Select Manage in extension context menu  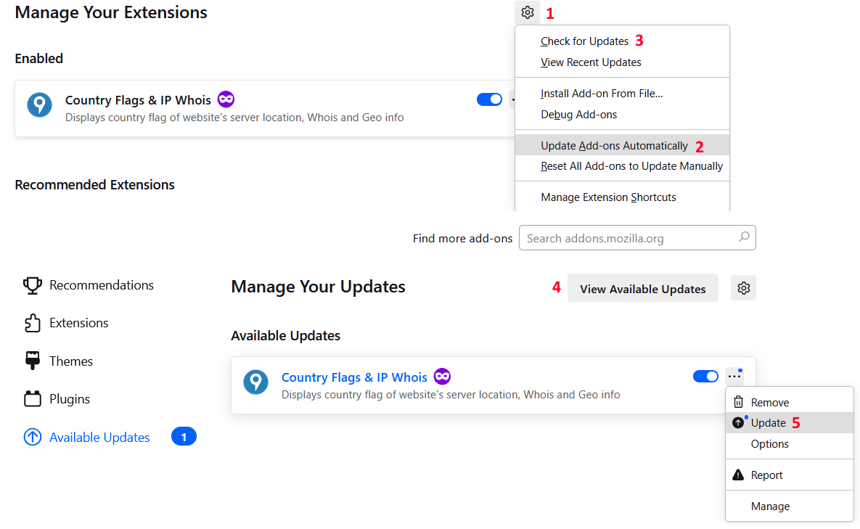pyautogui.click(x=790, y=506)
